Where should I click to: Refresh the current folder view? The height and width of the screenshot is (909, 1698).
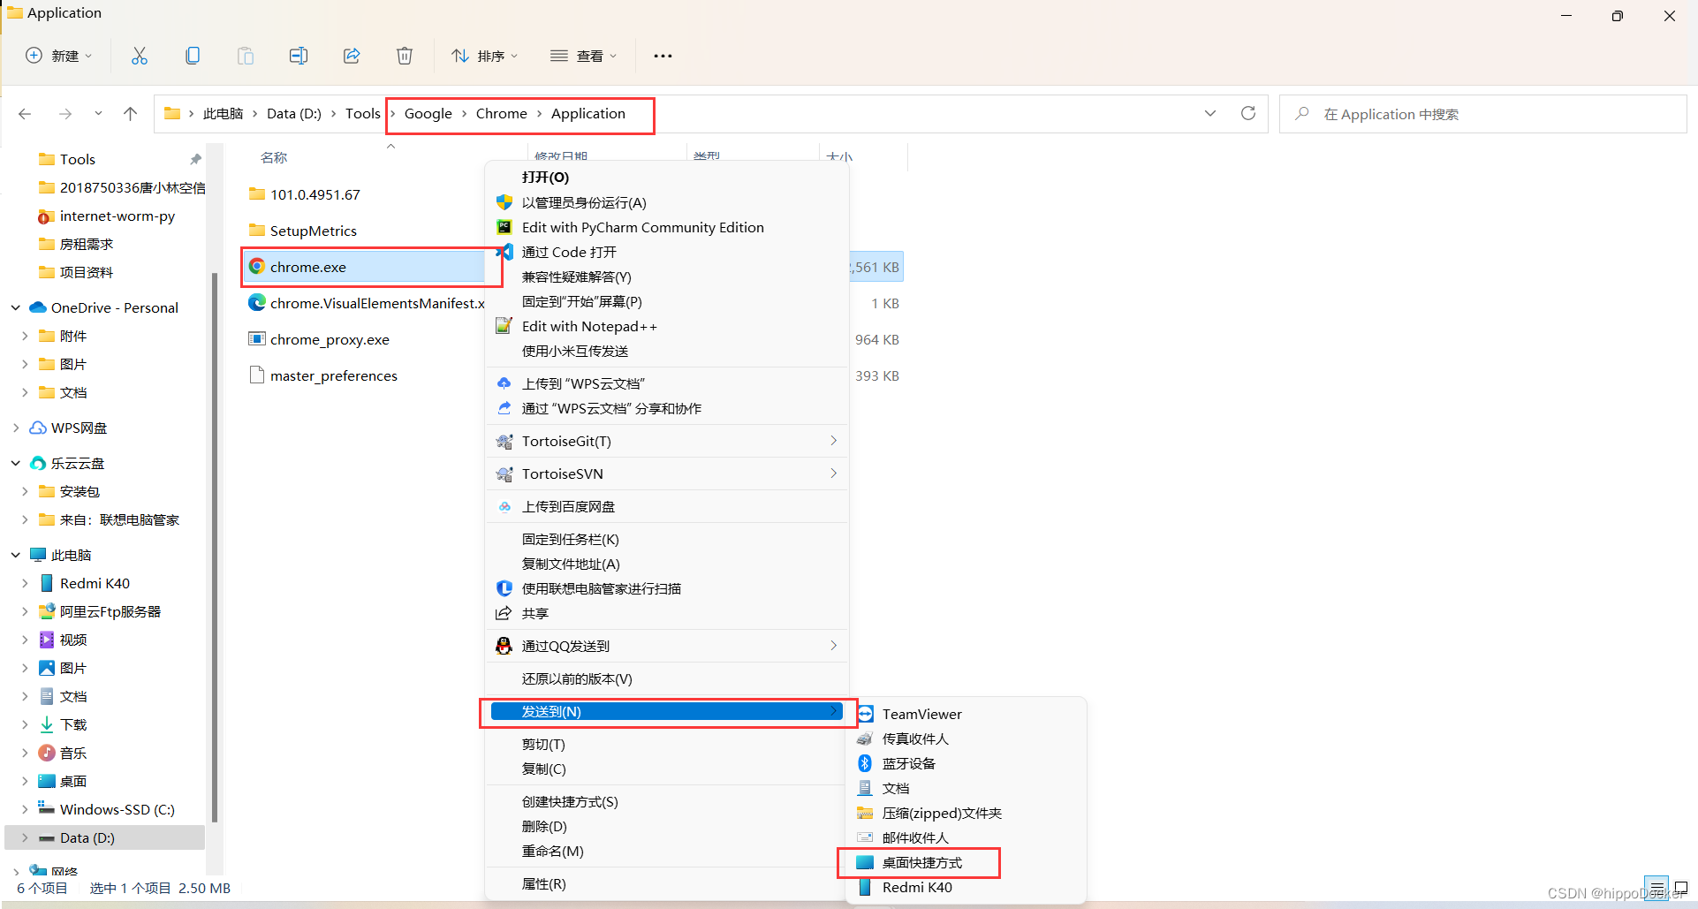point(1248,113)
